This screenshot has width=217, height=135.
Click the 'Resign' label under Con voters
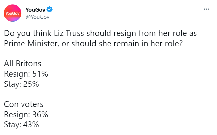pyautogui.click(x=15, y=115)
